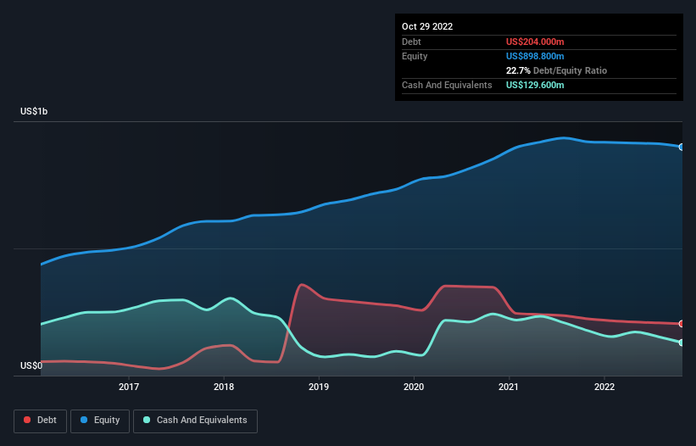Click the Equity label in tooltip

(415, 56)
